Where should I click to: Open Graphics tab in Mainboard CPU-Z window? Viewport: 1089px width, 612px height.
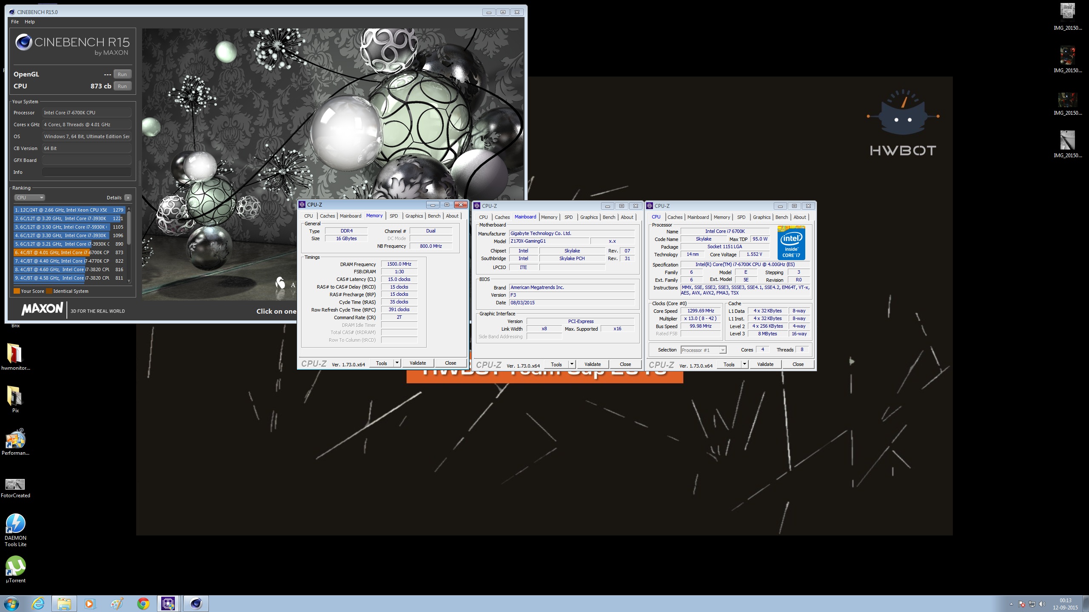[x=589, y=217]
